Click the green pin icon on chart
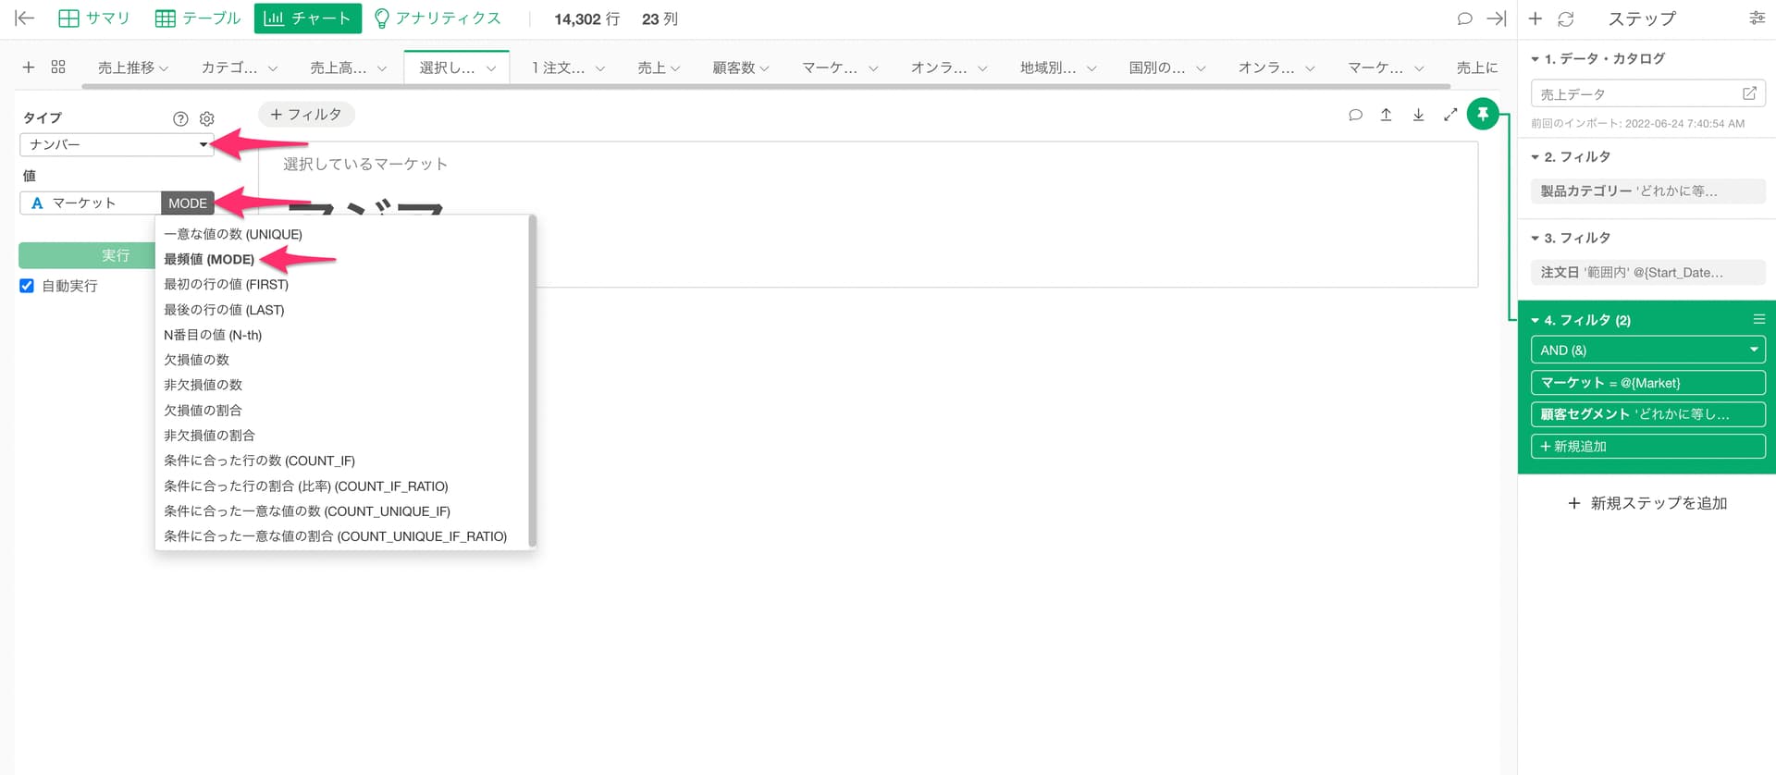Screen dimensions: 1776x775 [1482, 114]
